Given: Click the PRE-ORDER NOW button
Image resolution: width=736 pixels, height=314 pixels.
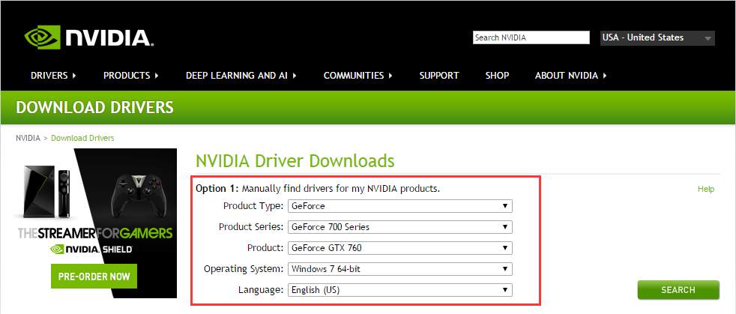Looking at the screenshot, I should [x=94, y=276].
